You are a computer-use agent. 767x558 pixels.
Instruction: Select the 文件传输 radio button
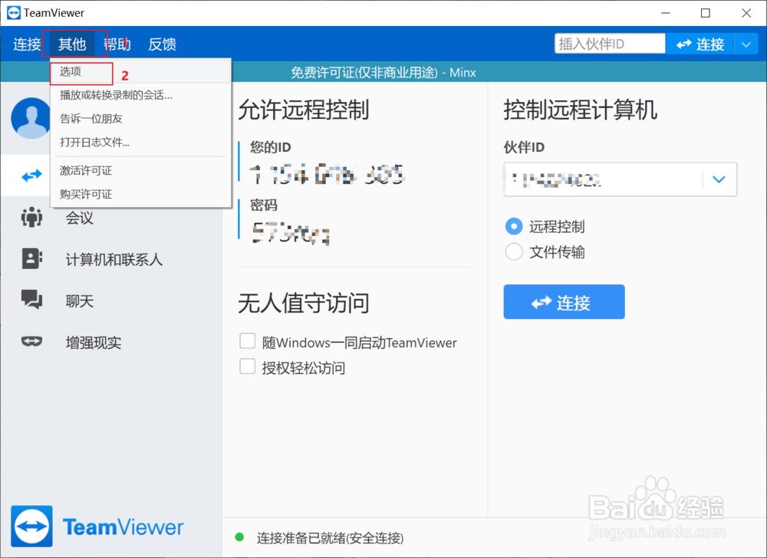pyautogui.click(x=514, y=251)
